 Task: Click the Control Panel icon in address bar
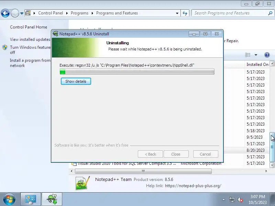[x=28, y=13]
